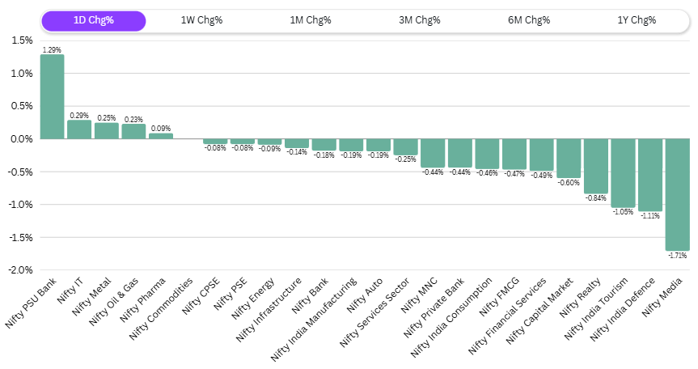Click the Nifty IT bar
698x369 pixels.
[79, 129]
